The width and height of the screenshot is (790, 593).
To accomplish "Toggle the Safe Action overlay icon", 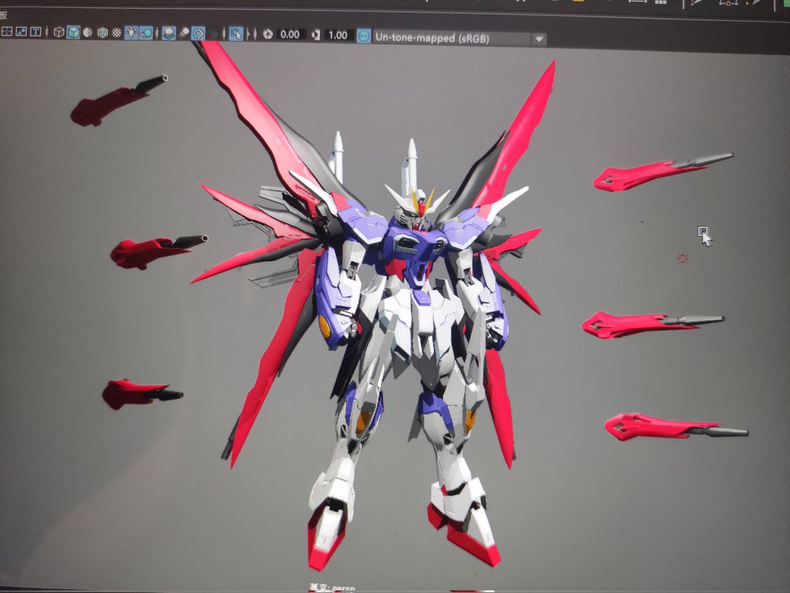I will tap(21, 31).
